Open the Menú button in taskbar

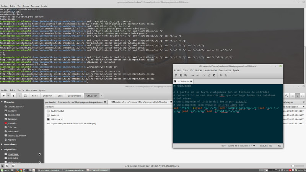coord(5,170)
